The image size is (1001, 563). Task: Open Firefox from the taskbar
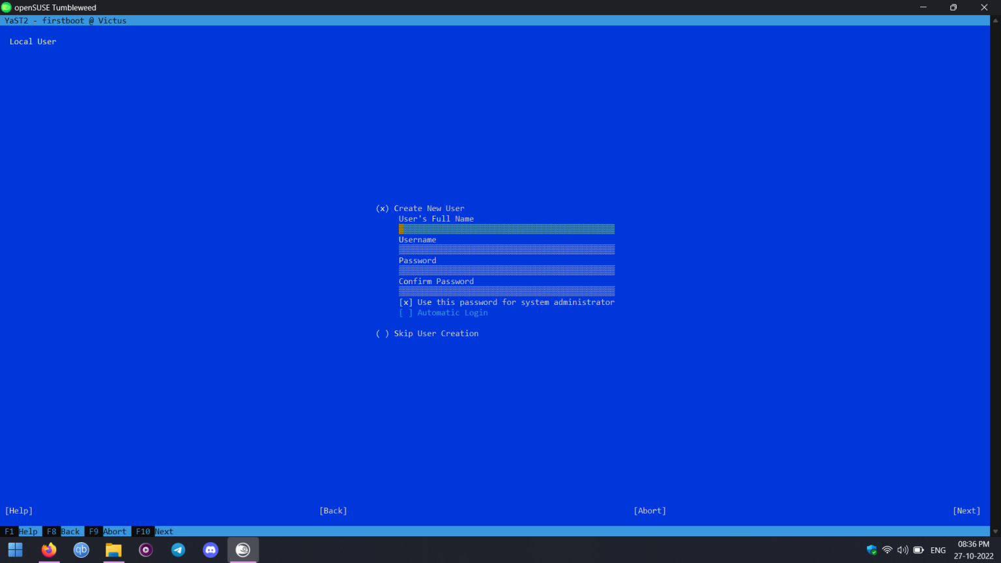[48, 550]
